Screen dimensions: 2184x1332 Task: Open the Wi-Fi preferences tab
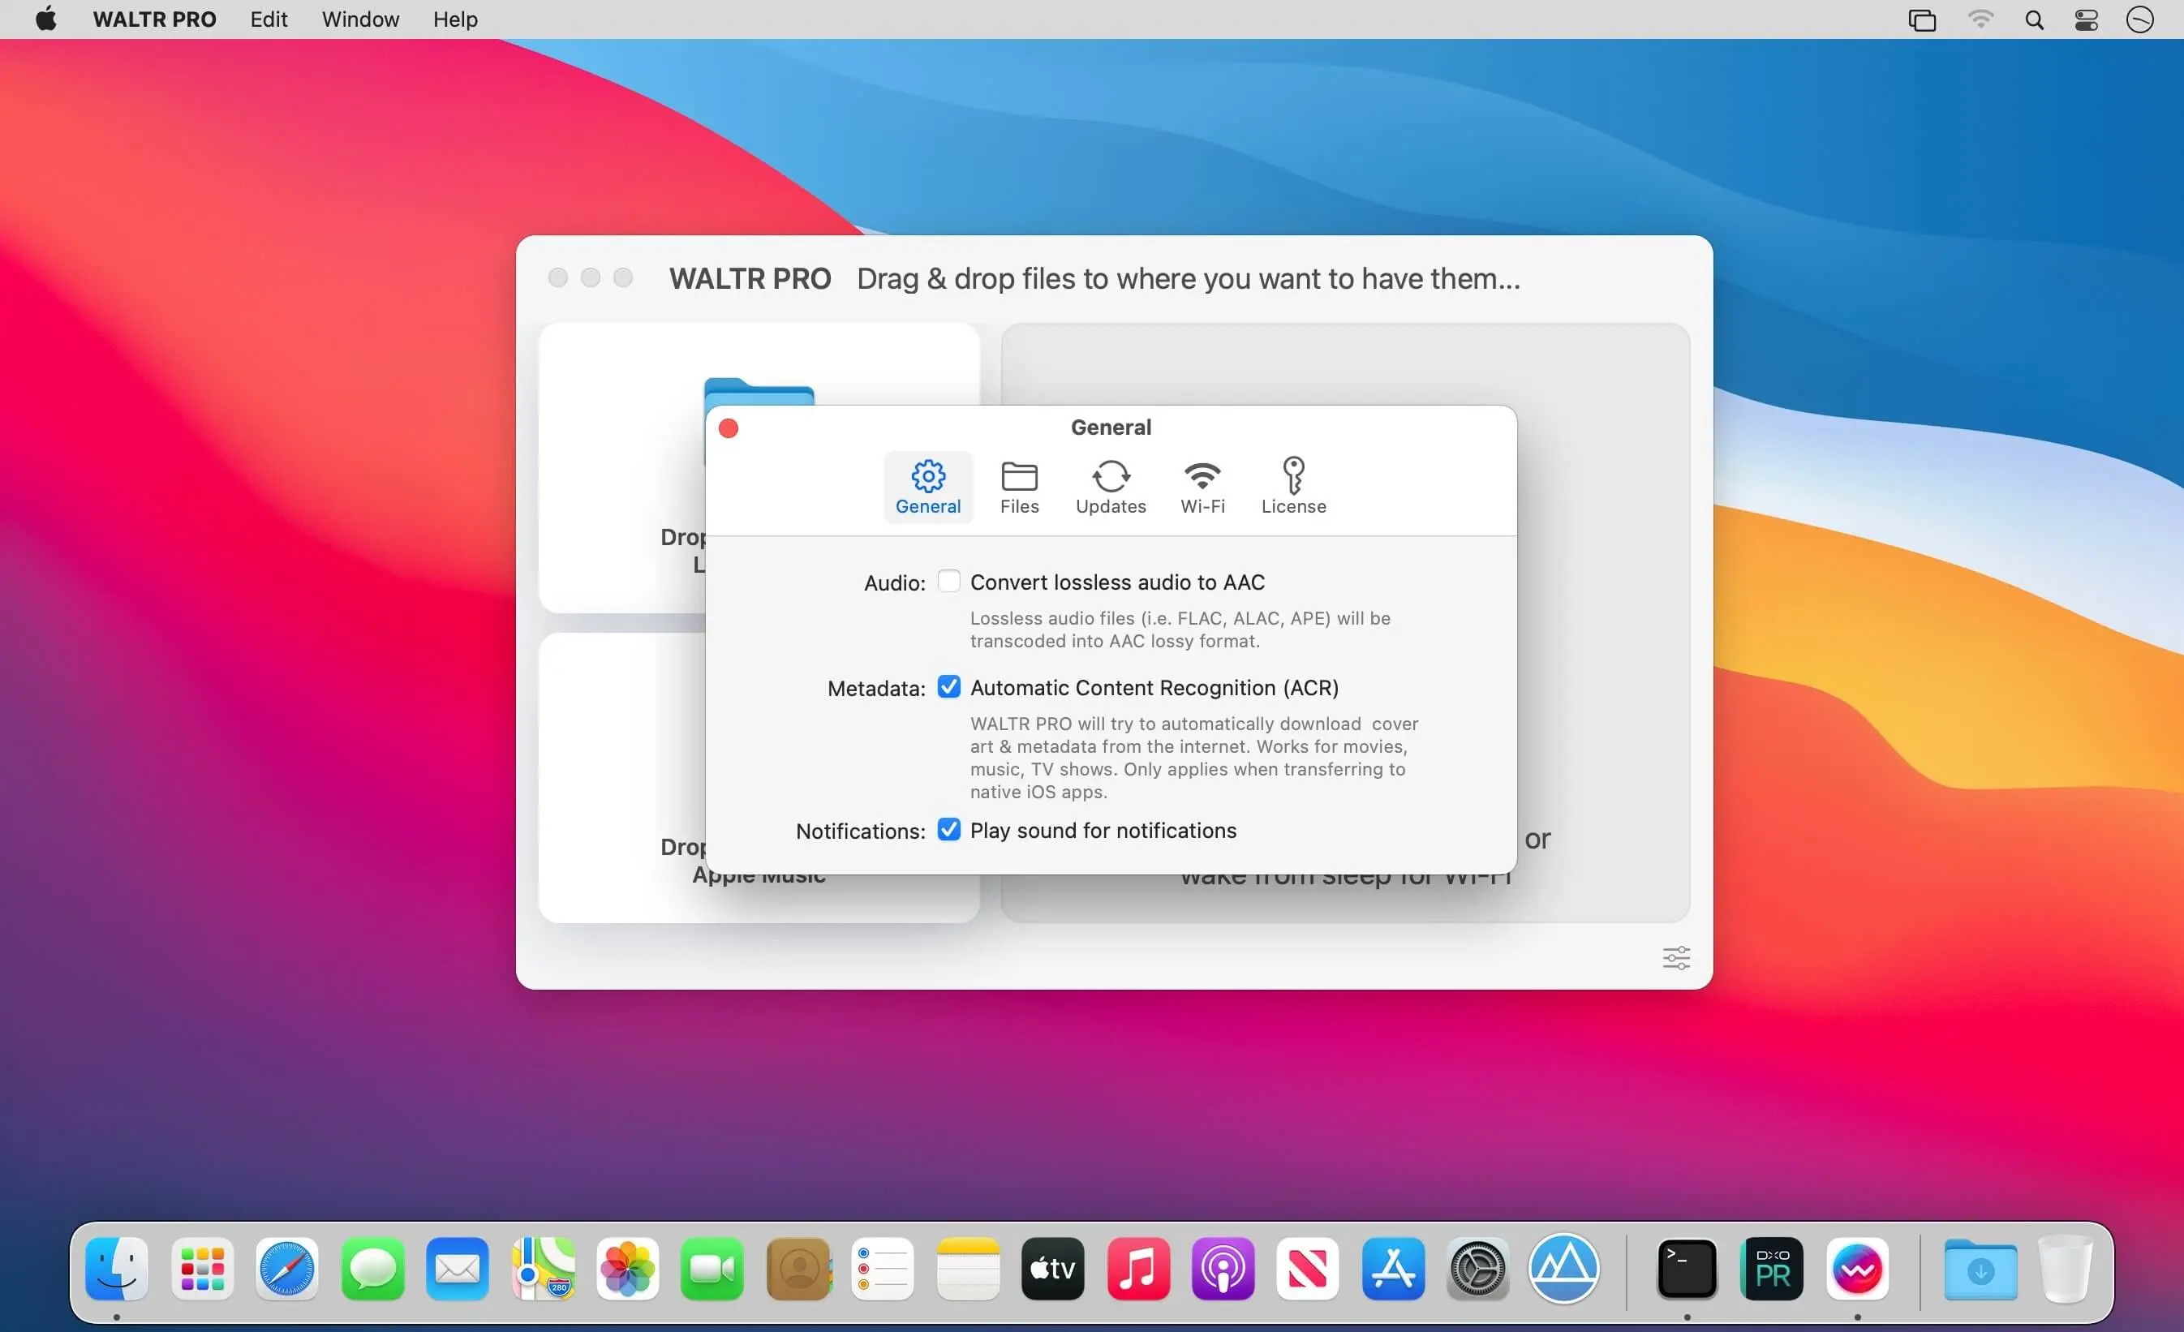pos(1202,487)
